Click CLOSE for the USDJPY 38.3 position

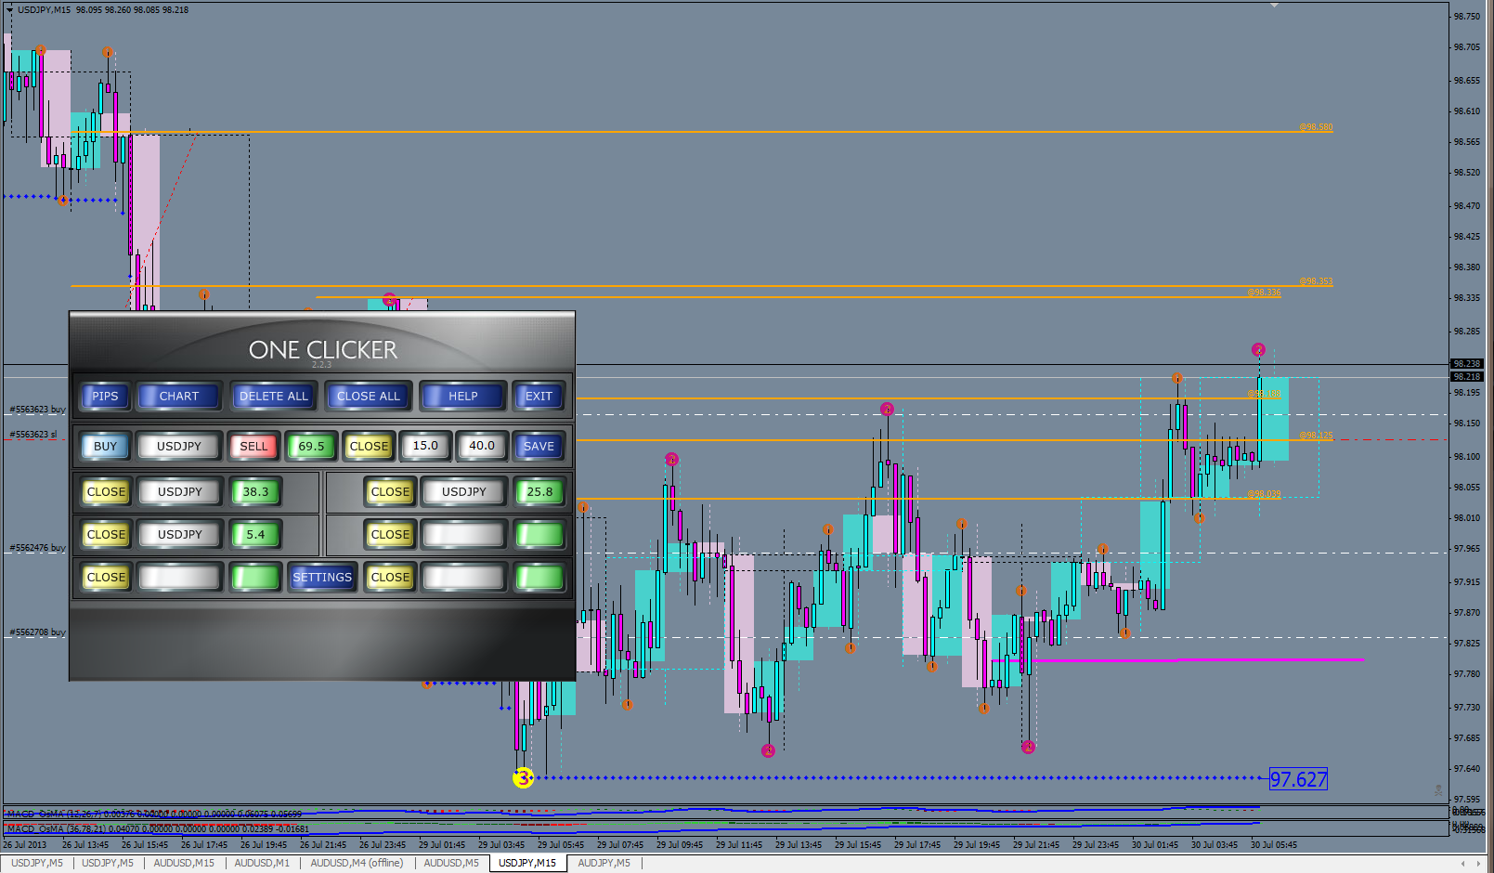[106, 492]
